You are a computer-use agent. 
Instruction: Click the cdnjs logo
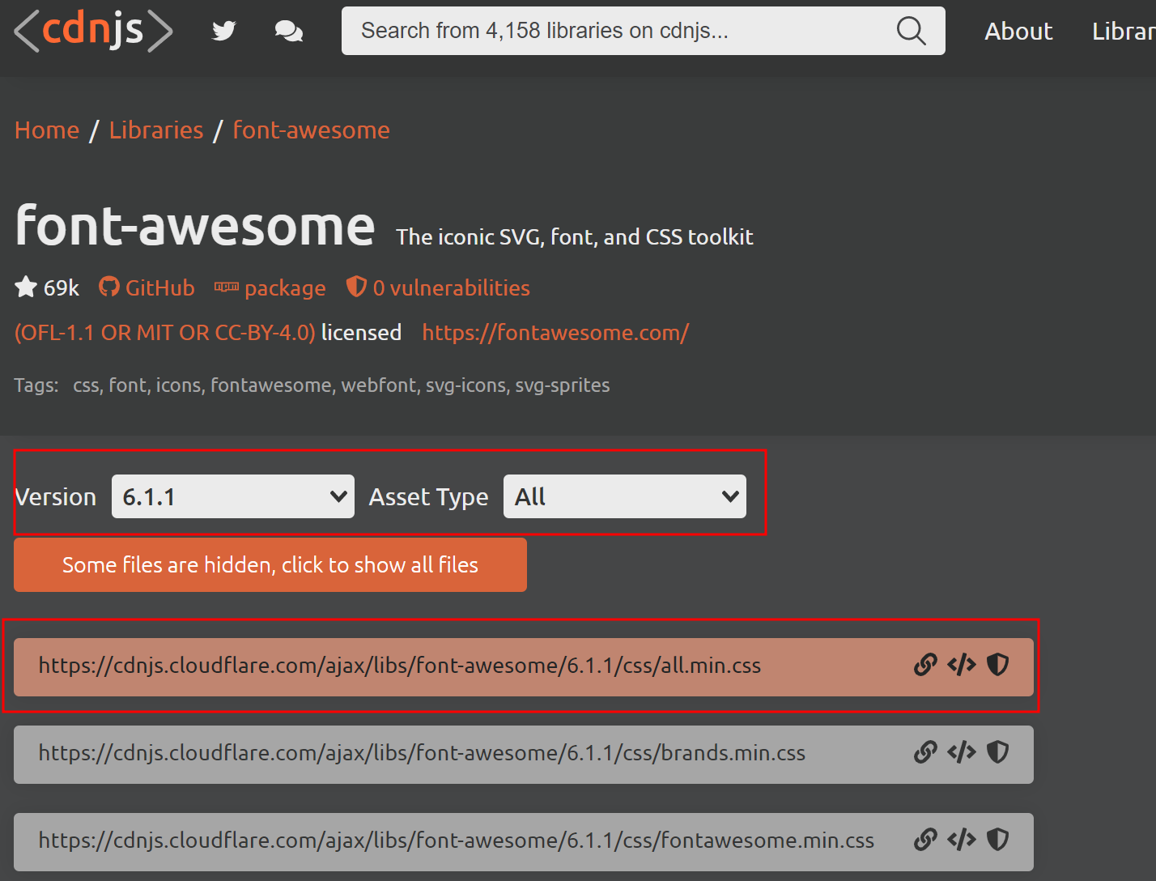[94, 31]
